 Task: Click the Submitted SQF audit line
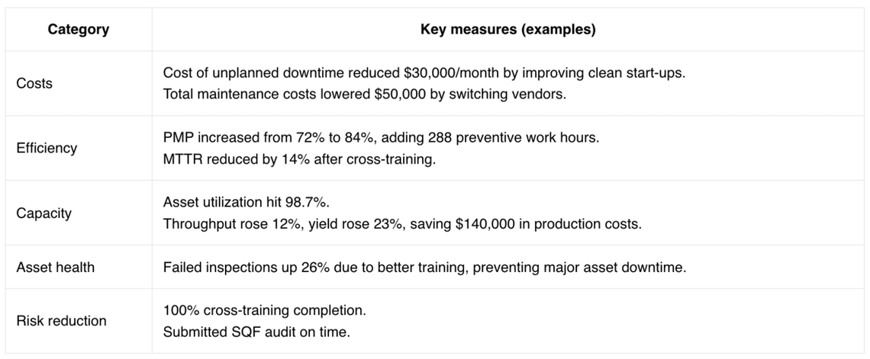coord(257,332)
